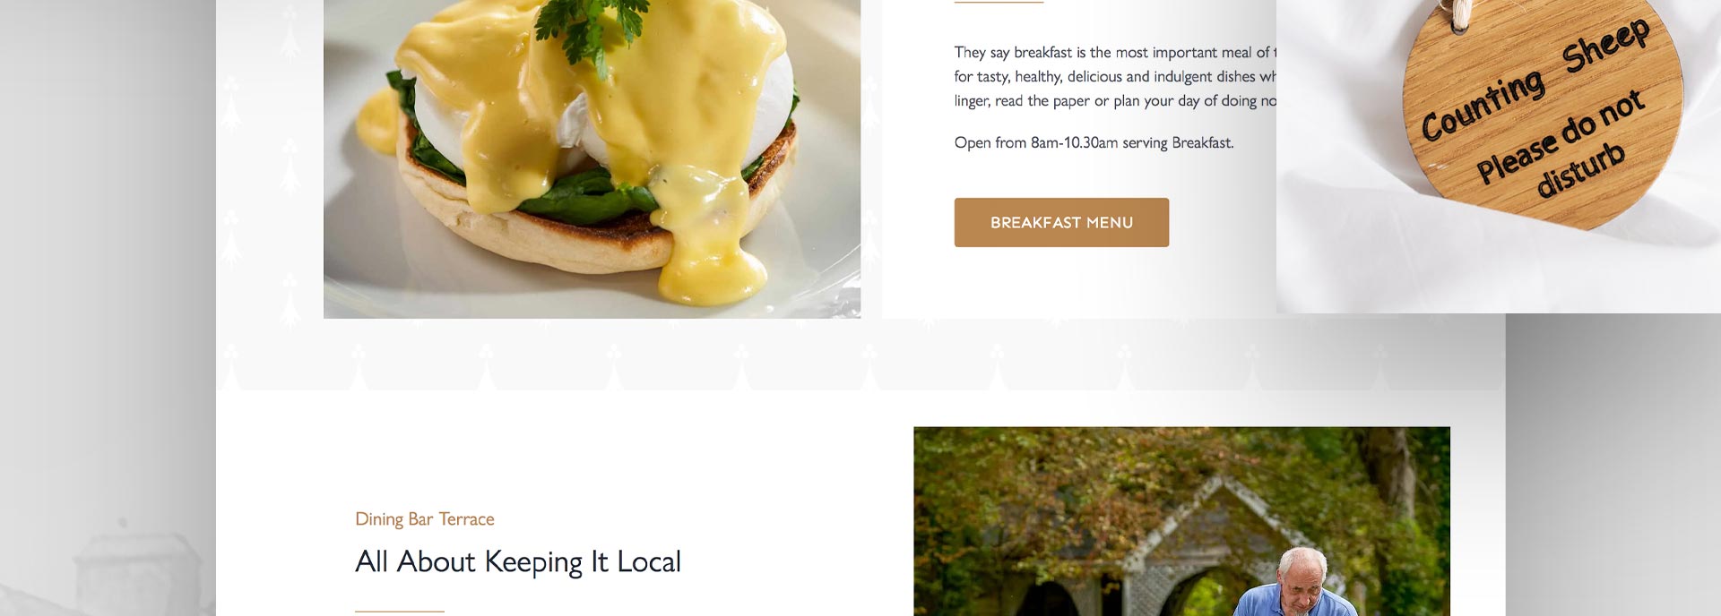1721x616 pixels.
Task: Click the All About Keeping It Local heading
Action: tap(518, 562)
